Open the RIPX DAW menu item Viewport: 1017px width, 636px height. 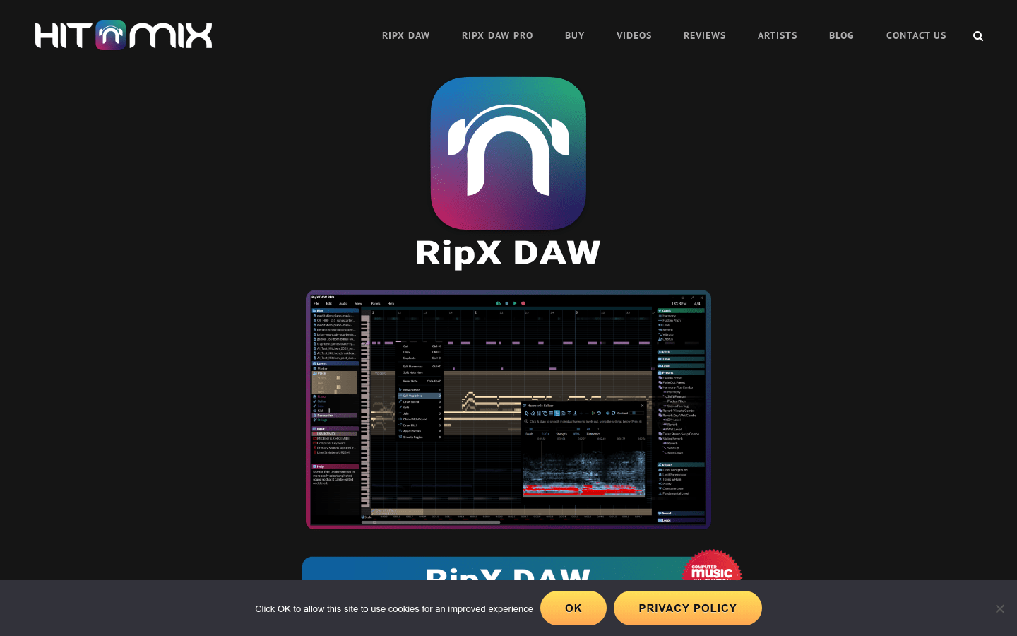coord(406,35)
